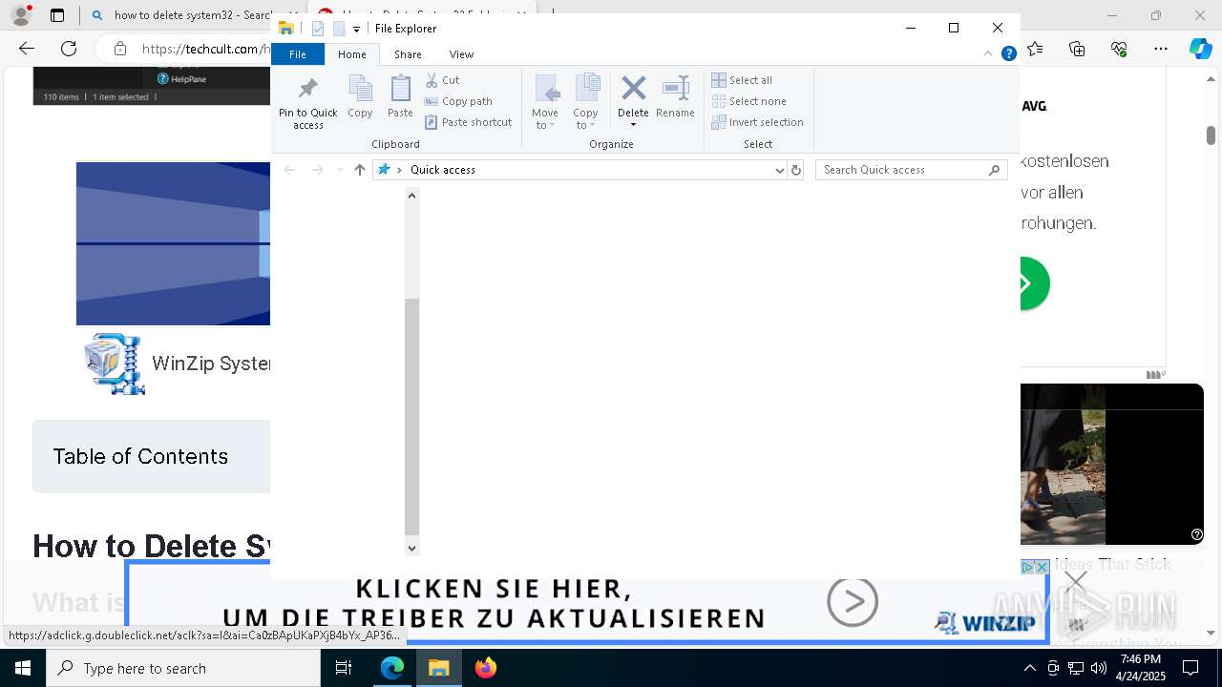Open the Copilot sidebar icon
The image size is (1222, 687).
click(x=1200, y=49)
